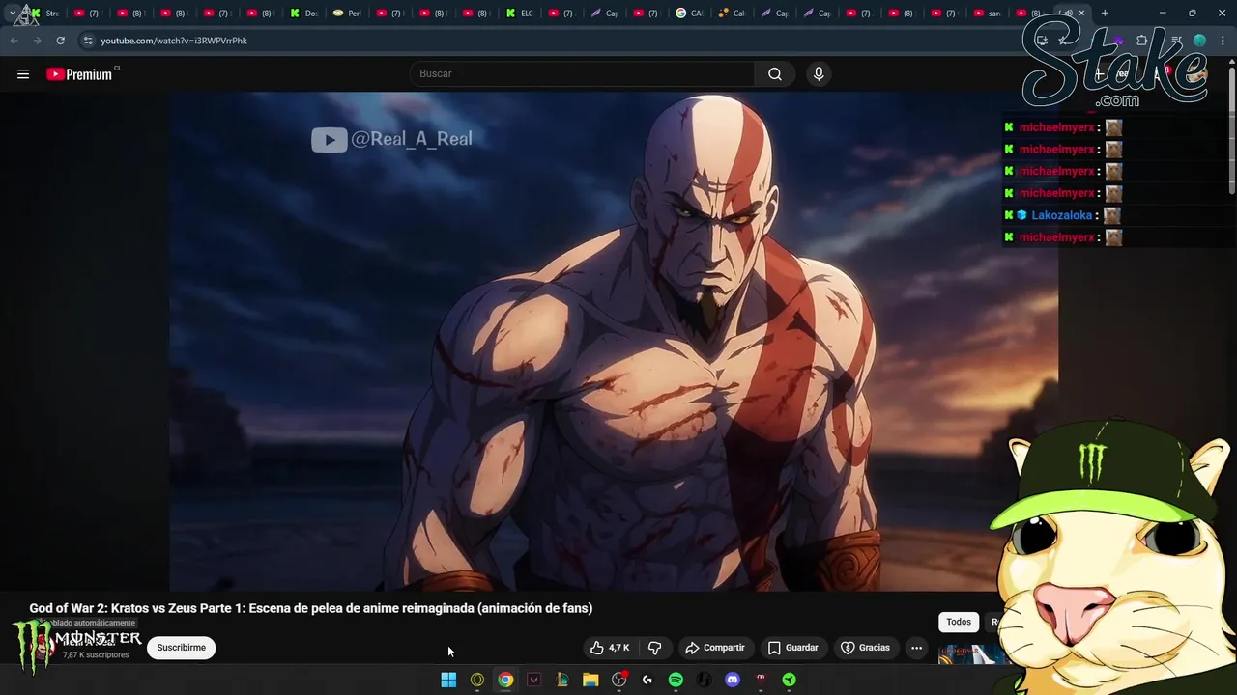Like the video with 4,7 K likes

(x=610, y=648)
